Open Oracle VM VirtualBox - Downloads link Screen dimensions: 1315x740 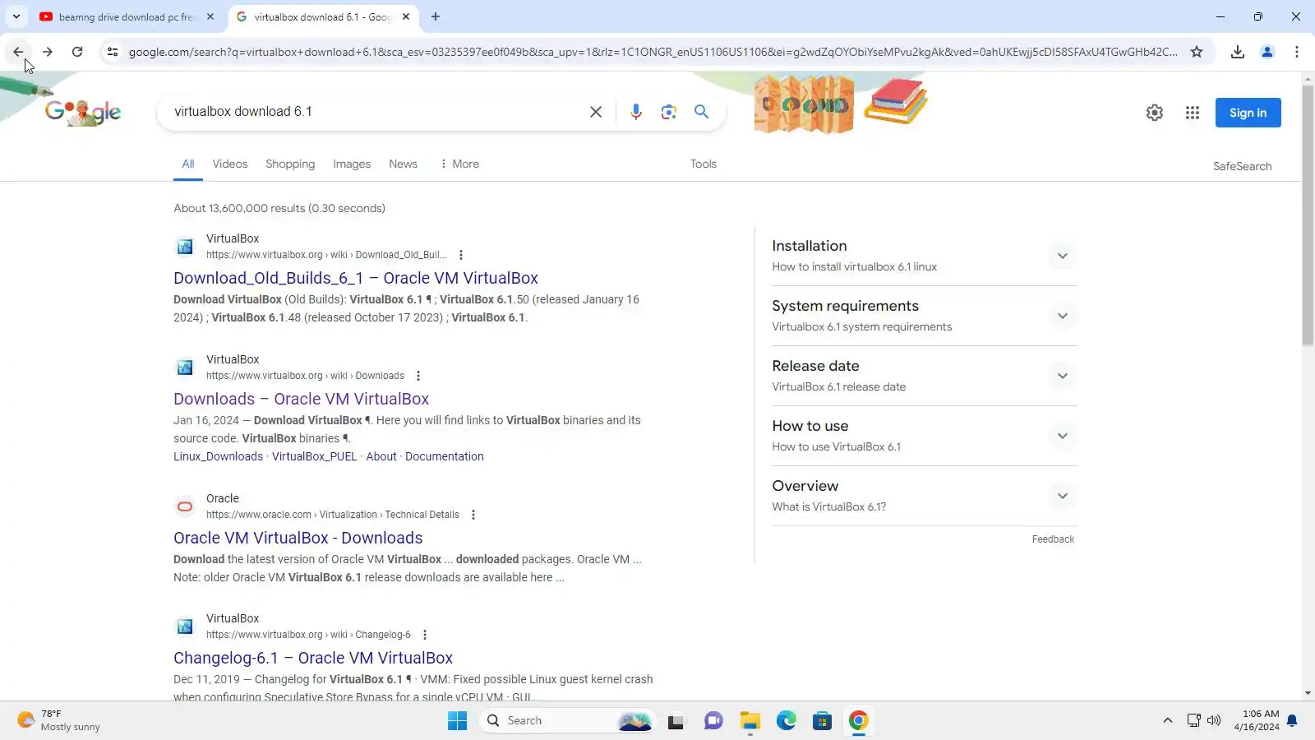pyautogui.click(x=298, y=538)
